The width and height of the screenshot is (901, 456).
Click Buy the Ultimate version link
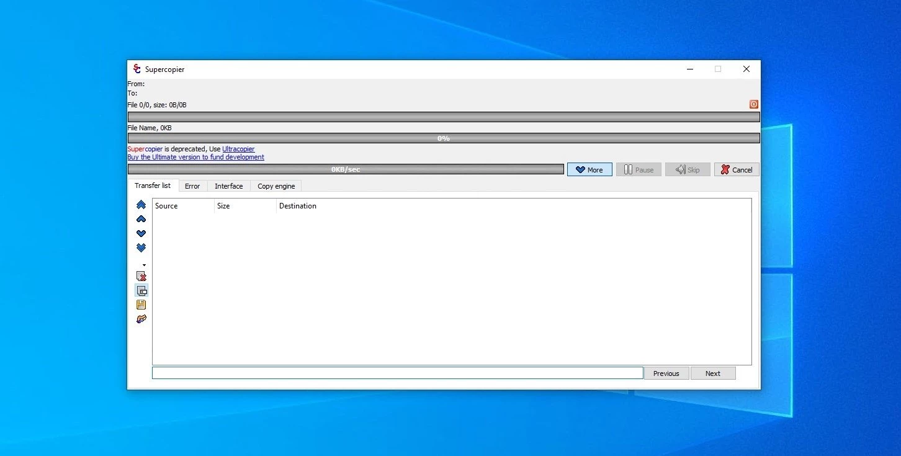195,157
